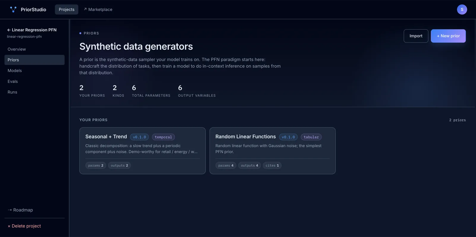The image size is (476, 237).
Task: Open Overview in the sidebar
Action: (35, 49)
